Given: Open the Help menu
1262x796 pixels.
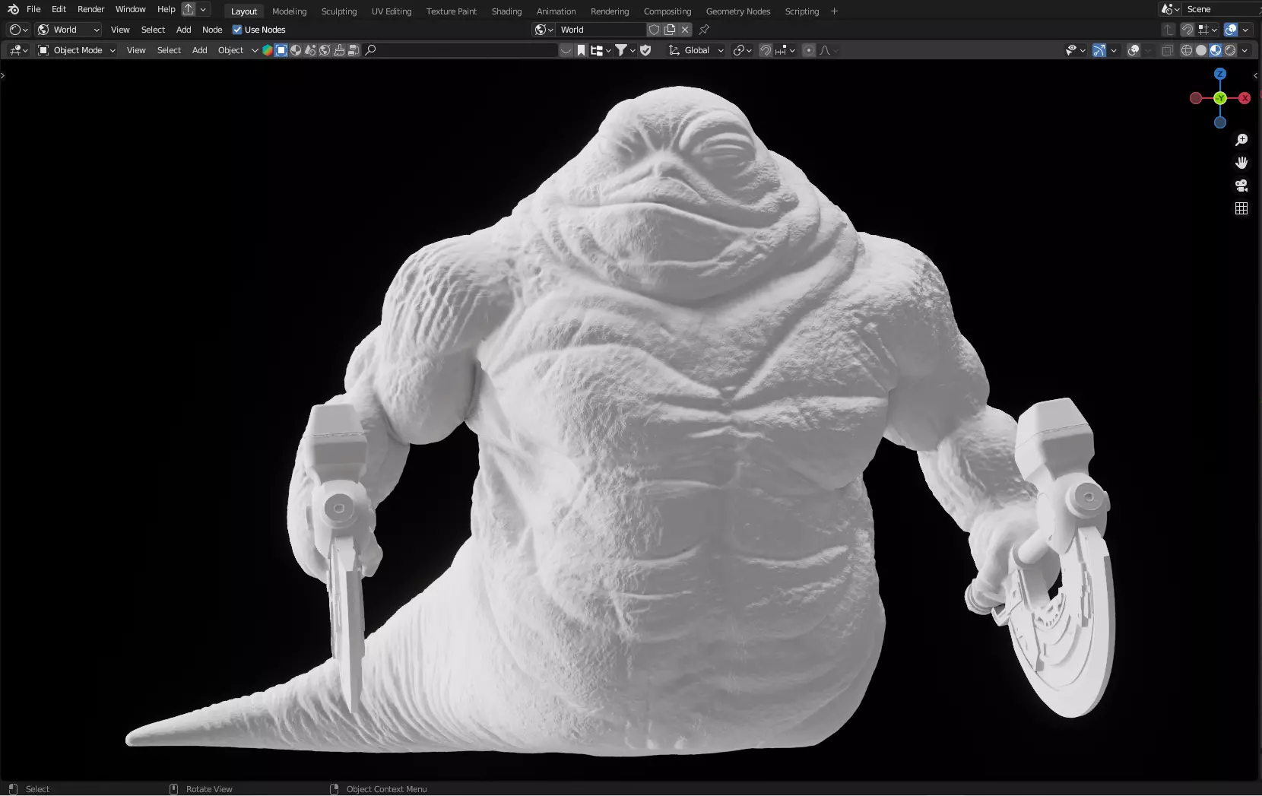Looking at the screenshot, I should tap(166, 9).
